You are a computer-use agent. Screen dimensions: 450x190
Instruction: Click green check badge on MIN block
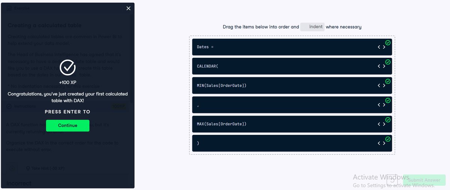point(388,81)
